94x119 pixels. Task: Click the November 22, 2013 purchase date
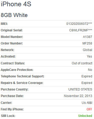78,96
